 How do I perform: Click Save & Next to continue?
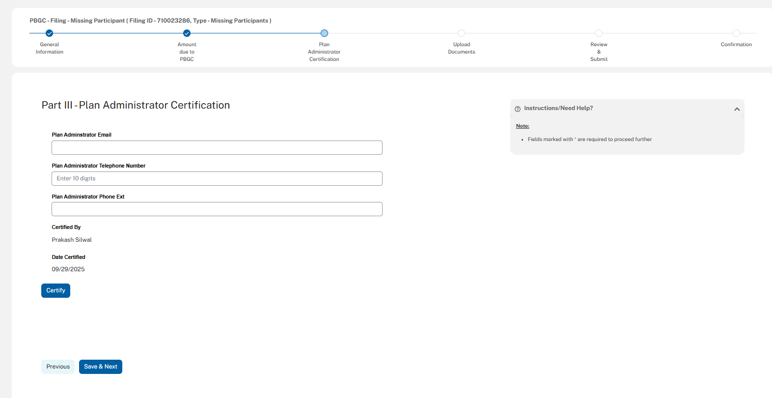101,367
